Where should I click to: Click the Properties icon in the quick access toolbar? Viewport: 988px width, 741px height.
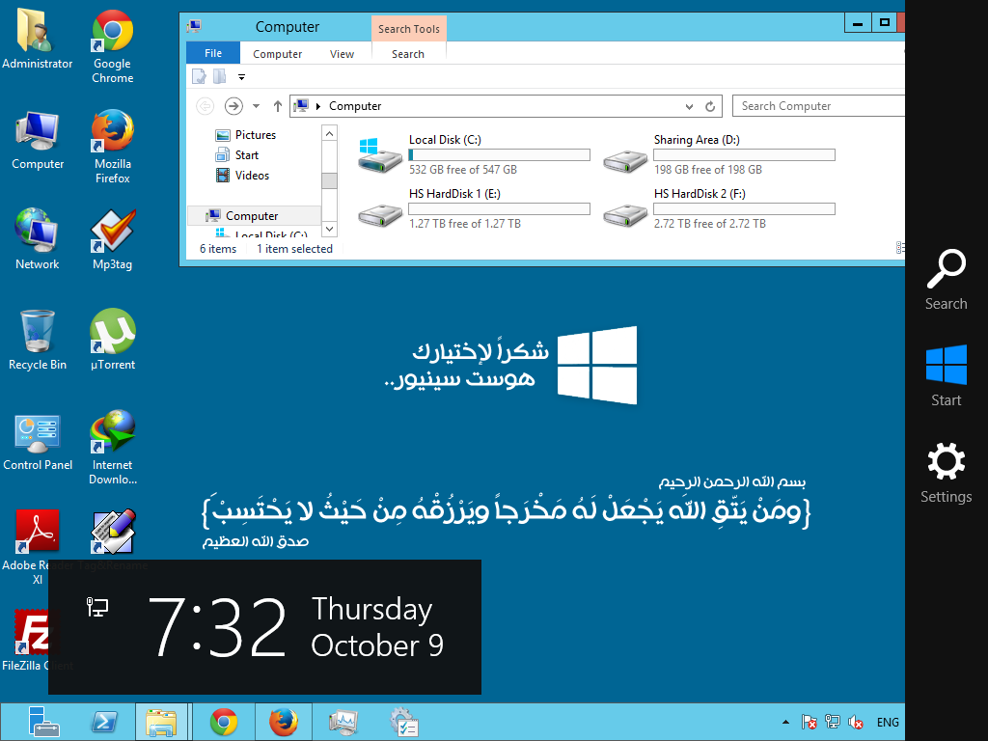click(199, 77)
